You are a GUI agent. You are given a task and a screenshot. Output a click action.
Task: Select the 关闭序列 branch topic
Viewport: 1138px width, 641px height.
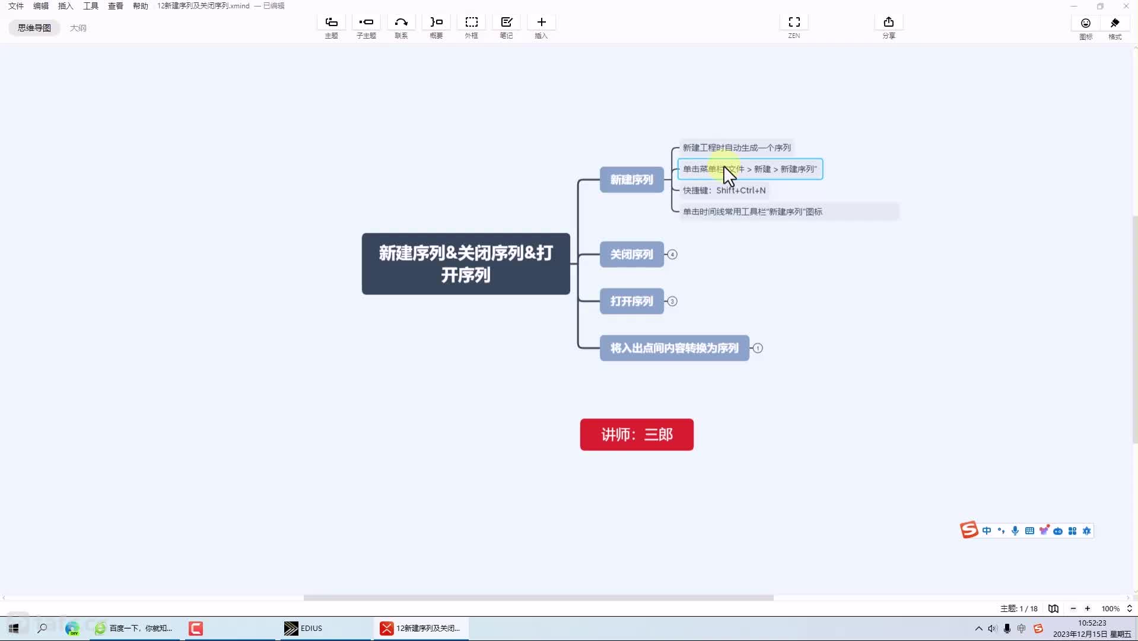pyautogui.click(x=631, y=255)
